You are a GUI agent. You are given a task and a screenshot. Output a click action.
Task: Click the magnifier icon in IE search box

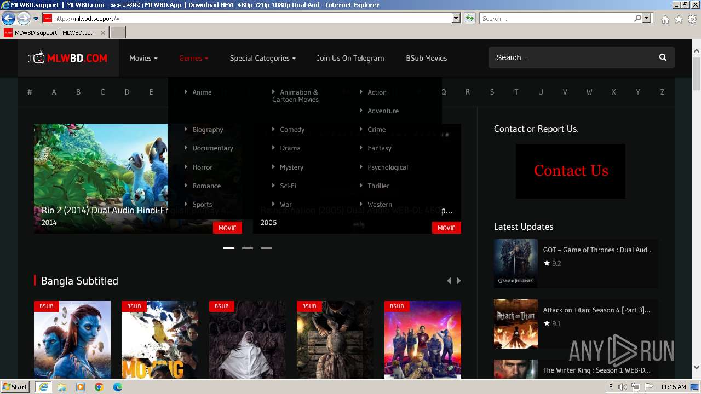[x=637, y=19]
